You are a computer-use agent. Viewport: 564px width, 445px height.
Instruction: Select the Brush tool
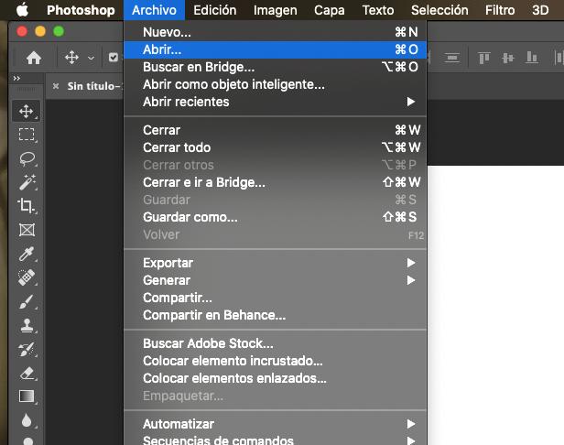click(x=27, y=301)
